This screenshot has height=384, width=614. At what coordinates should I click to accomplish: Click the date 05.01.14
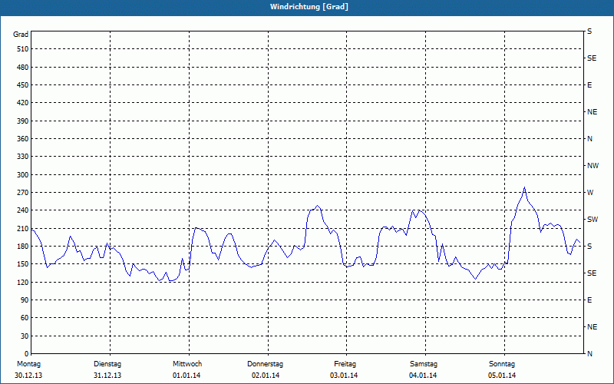click(x=502, y=376)
